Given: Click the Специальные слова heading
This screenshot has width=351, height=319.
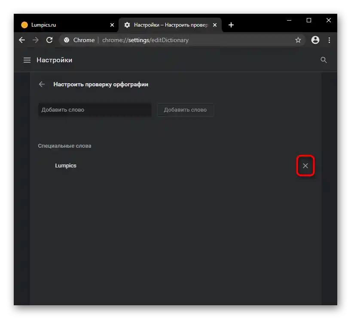Looking at the screenshot, I should (x=64, y=146).
